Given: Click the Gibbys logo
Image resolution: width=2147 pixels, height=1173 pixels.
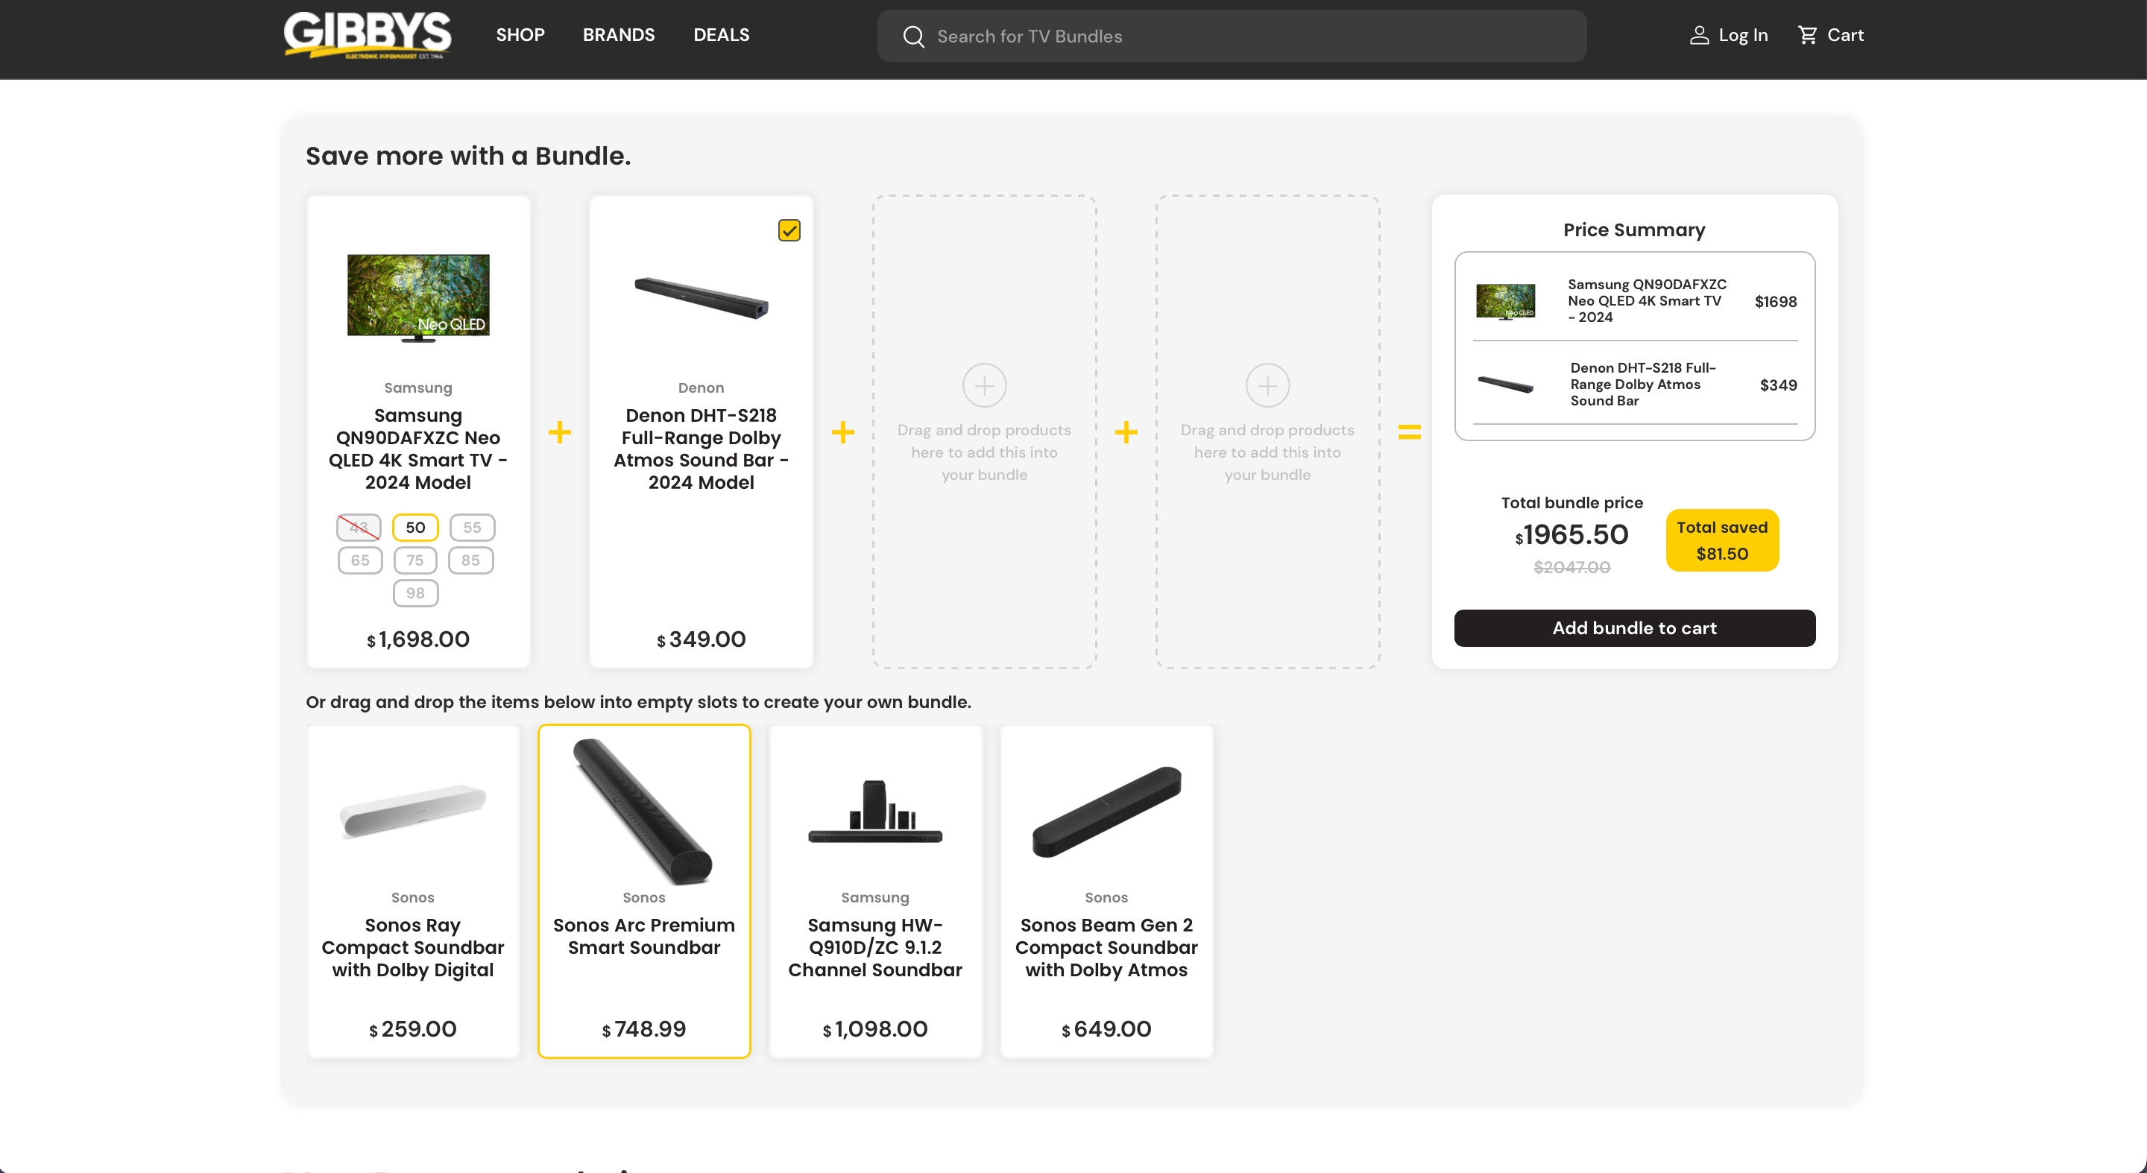Looking at the screenshot, I should (x=367, y=35).
